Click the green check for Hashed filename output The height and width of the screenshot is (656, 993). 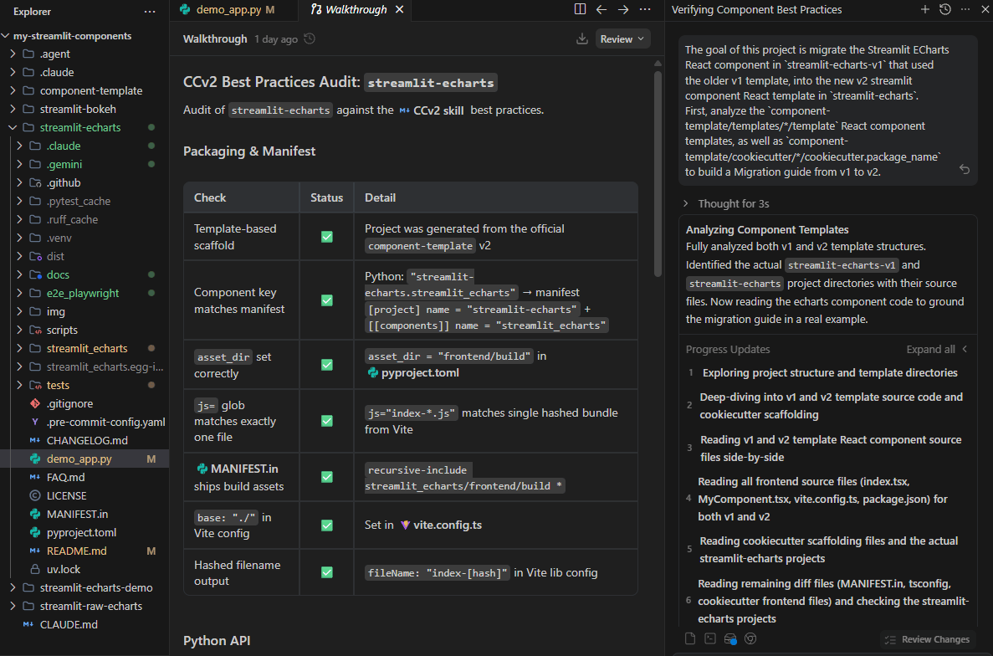pos(327,572)
